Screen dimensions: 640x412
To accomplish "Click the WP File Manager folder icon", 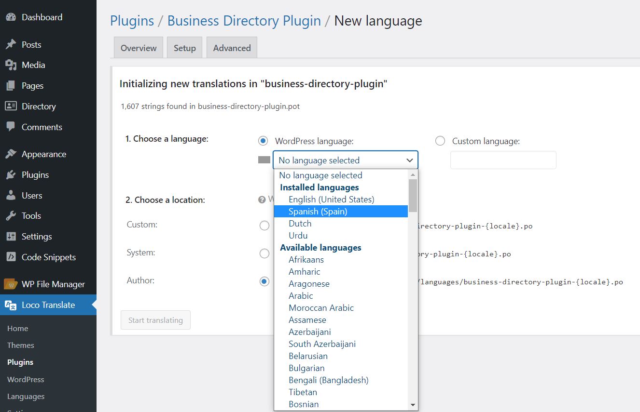I will point(11,284).
